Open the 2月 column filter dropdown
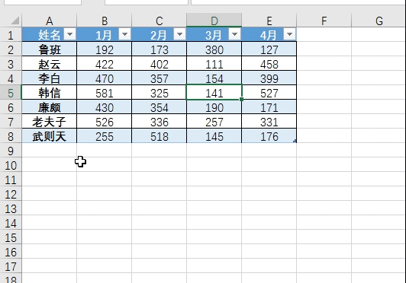406x283 pixels. pyautogui.click(x=179, y=34)
